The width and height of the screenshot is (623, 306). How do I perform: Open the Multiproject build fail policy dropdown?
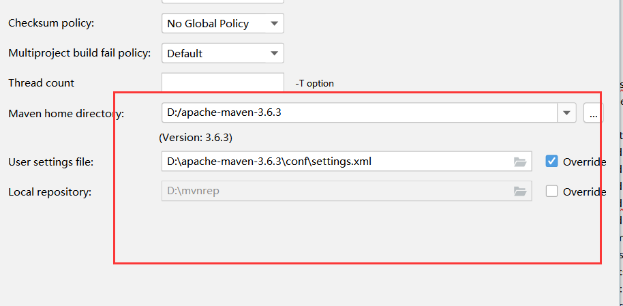222,53
